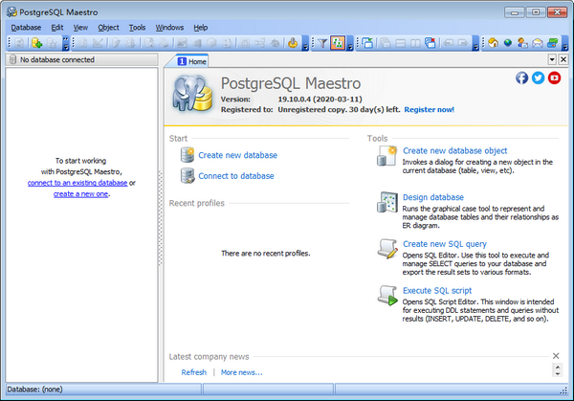Click Connect to database link
The width and height of the screenshot is (574, 401).
(x=235, y=176)
